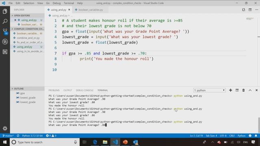This screenshot has height=146, width=260.
Task: Click the editor minimap preview
Action: pos(250,19)
